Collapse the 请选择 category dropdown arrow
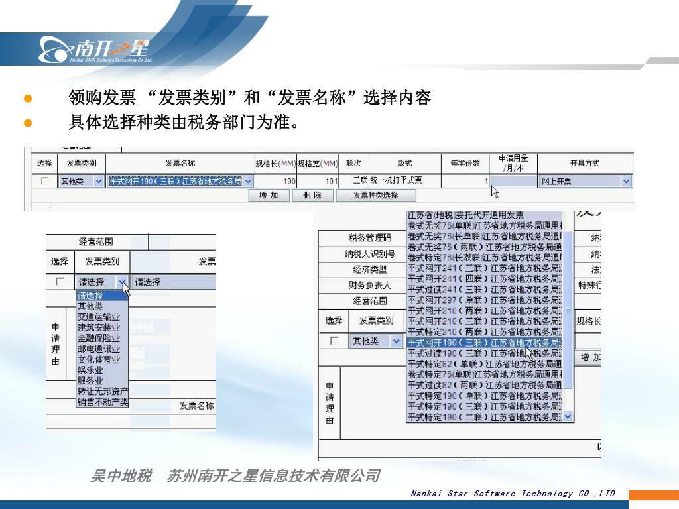This screenshot has width=679, height=509. [123, 282]
